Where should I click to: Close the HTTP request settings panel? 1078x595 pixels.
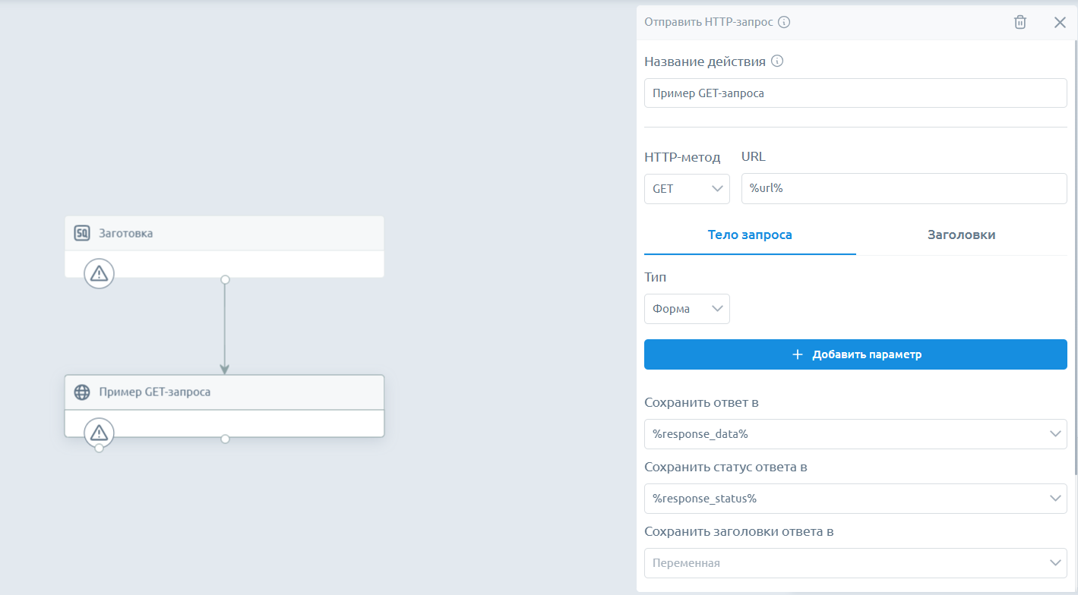[x=1060, y=22]
